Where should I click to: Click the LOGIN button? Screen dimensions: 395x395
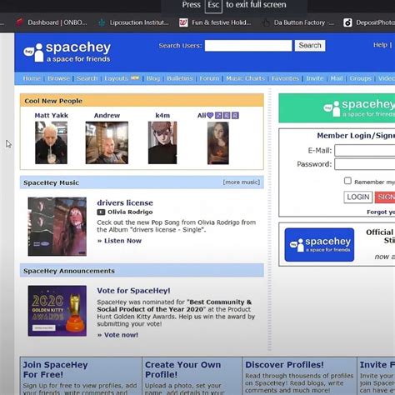tap(357, 197)
